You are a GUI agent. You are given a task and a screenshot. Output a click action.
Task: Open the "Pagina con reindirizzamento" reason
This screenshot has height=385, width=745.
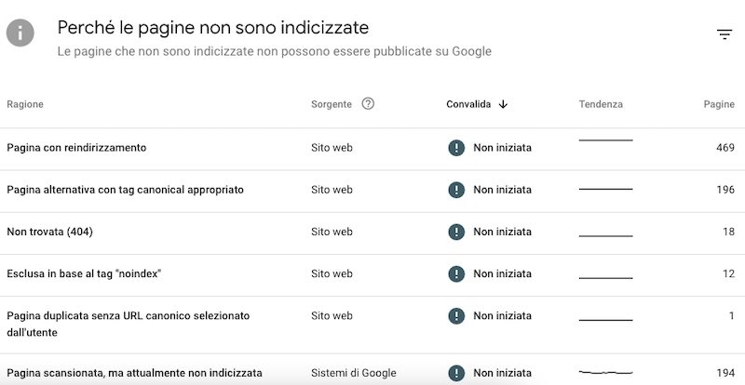coord(76,148)
